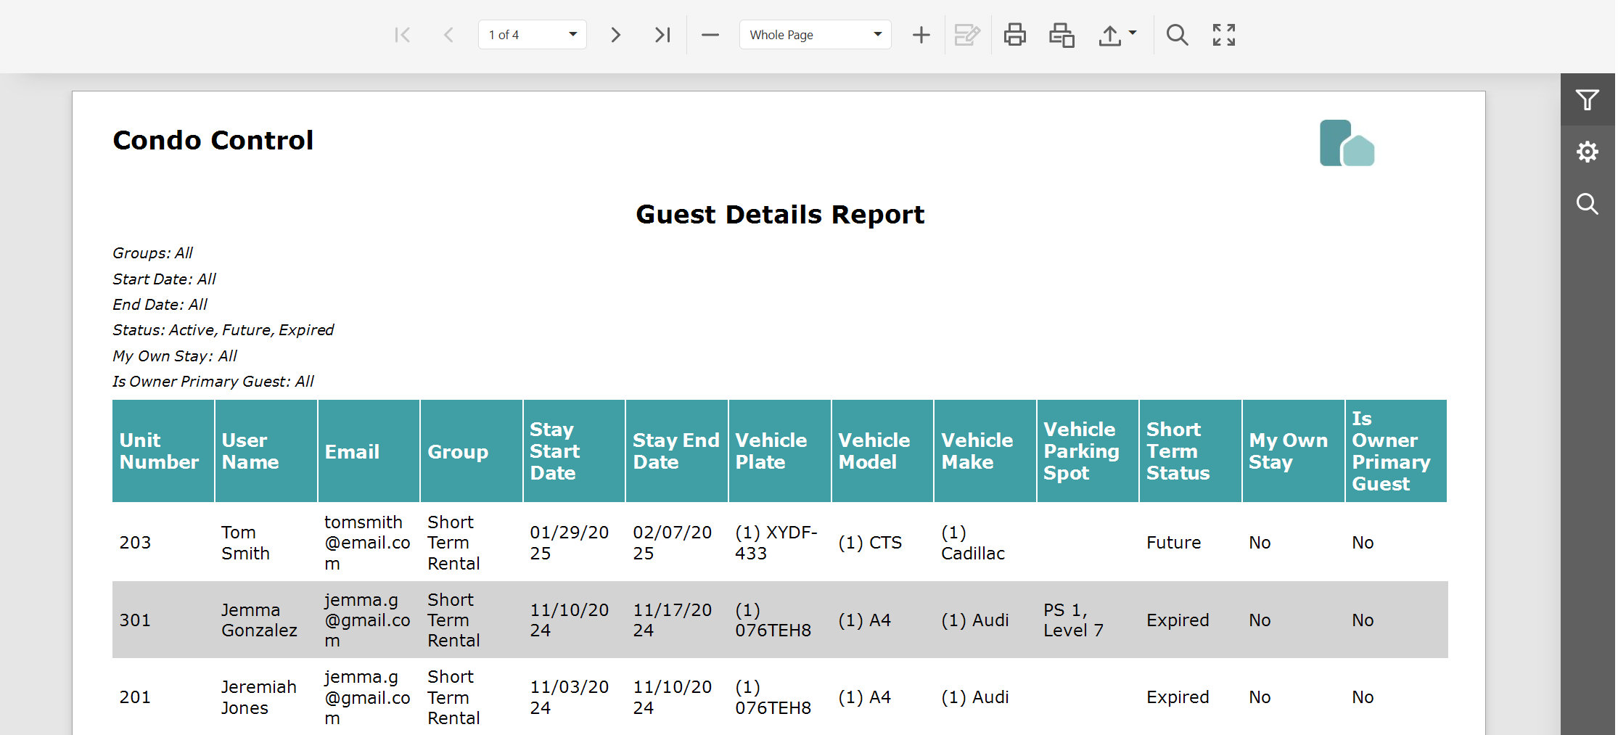
Task: Print the current page
Action: [x=1061, y=35]
